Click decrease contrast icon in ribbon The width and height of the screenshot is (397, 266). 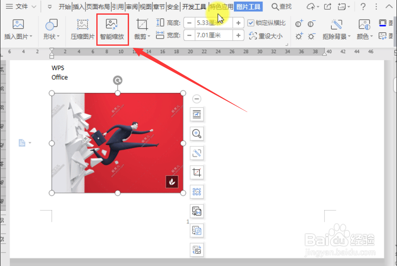(312, 24)
